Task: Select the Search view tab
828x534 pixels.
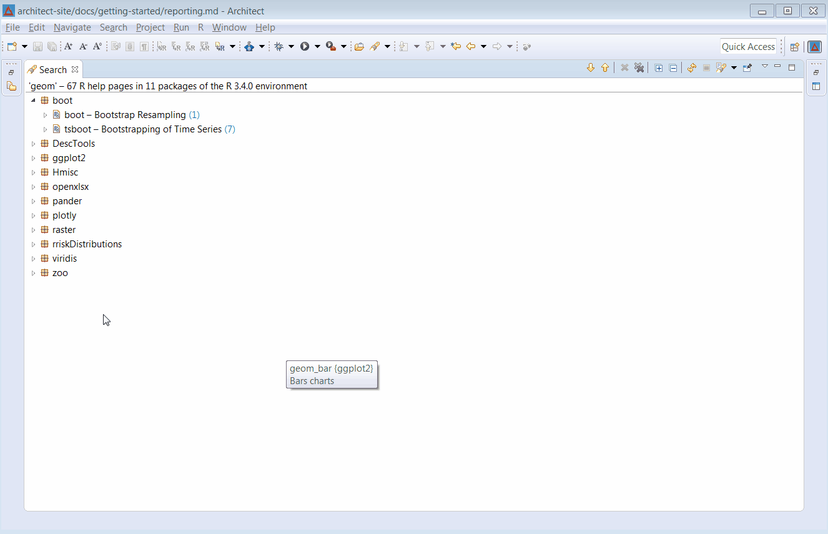Action: (52, 70)
